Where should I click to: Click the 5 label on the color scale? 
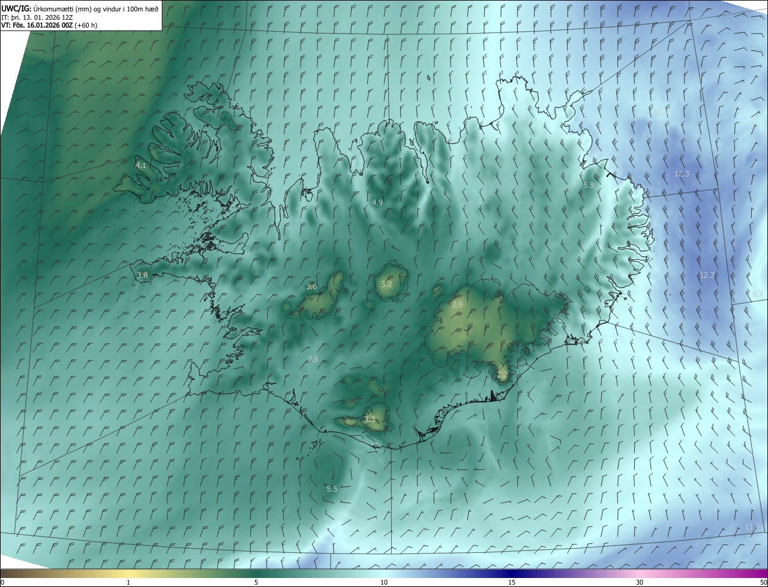click(256, 582)
